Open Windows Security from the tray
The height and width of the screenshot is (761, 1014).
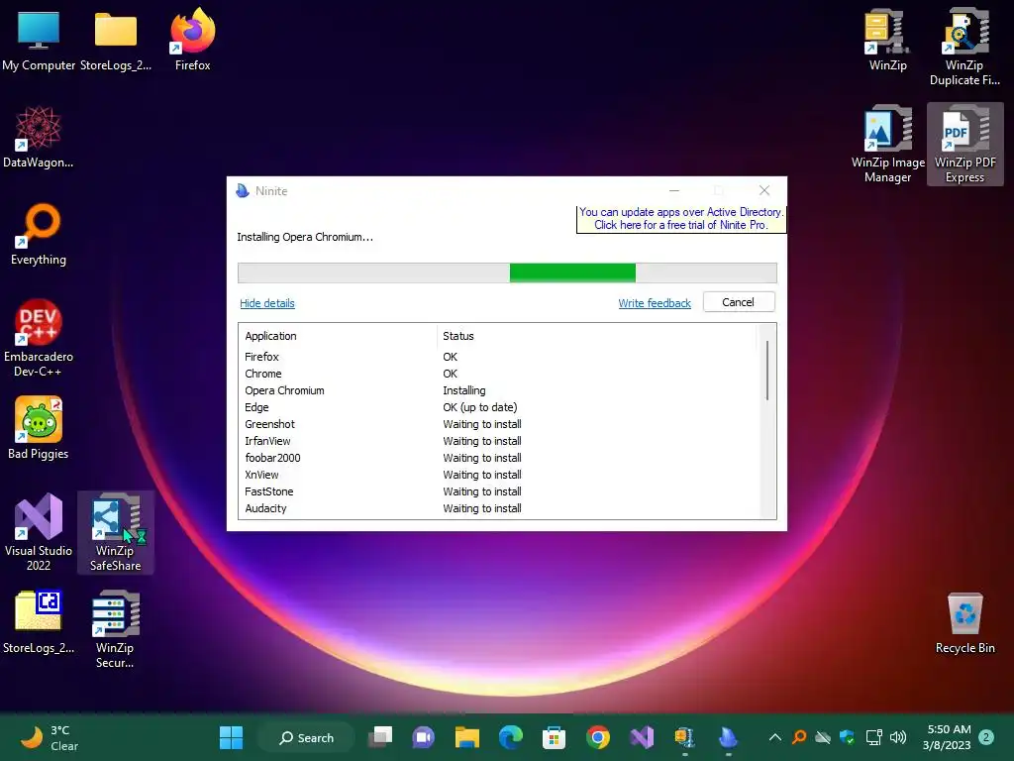pos(848,737)
